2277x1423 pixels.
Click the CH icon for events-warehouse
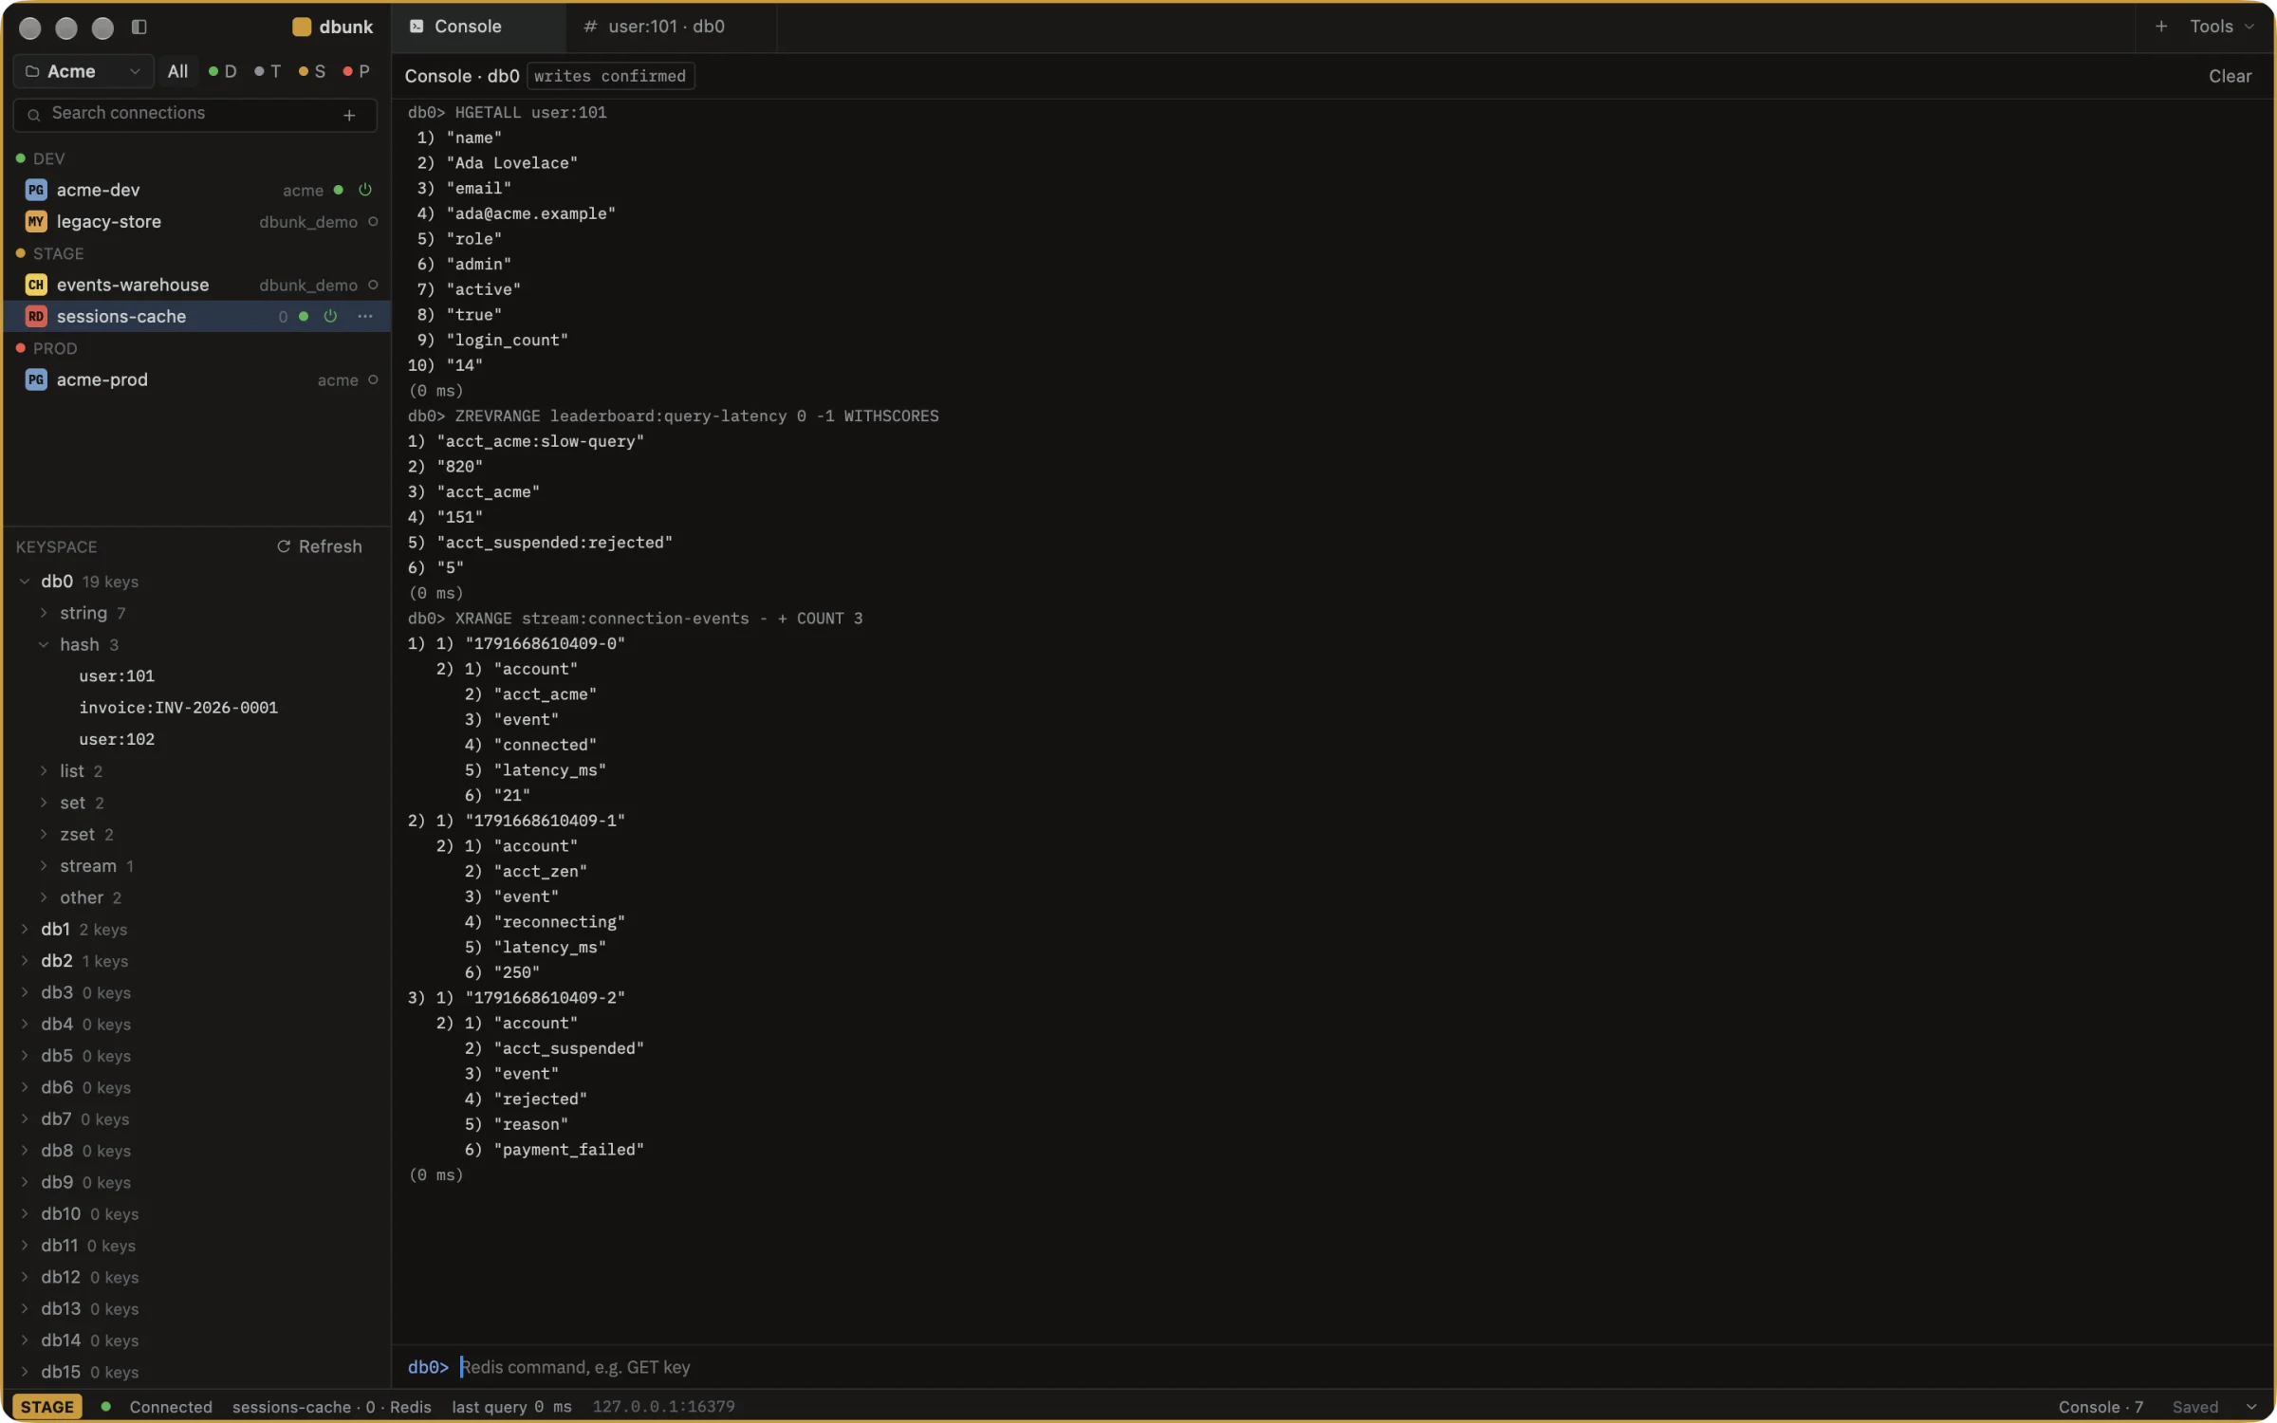36,285
